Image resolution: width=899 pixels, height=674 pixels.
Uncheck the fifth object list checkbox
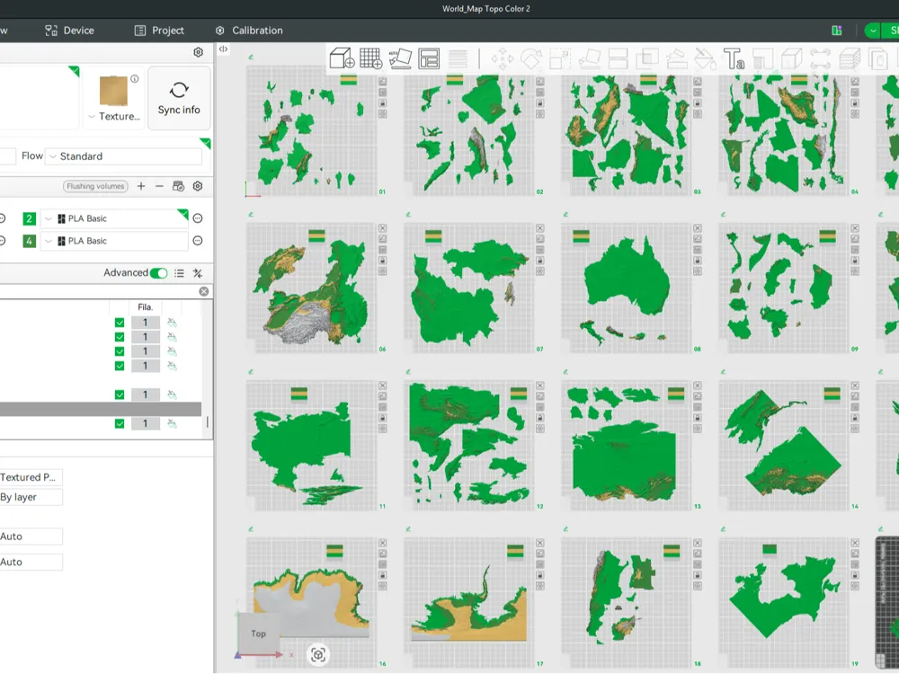pos(120,395)
